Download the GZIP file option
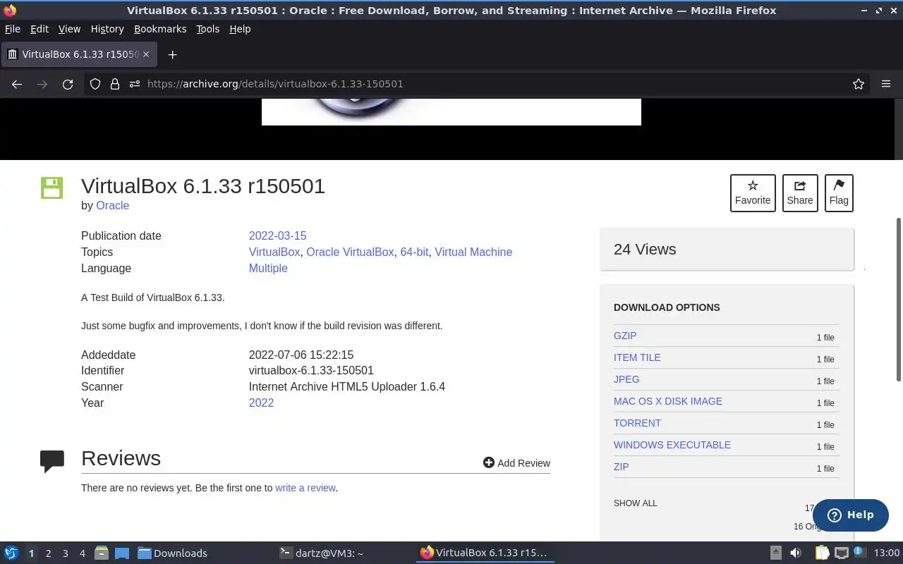This screenshot has height=564, width=903. tap(625, 336)
